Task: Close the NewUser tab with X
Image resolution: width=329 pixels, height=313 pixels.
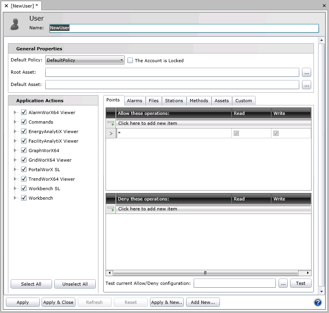Action: pos(6,6)
